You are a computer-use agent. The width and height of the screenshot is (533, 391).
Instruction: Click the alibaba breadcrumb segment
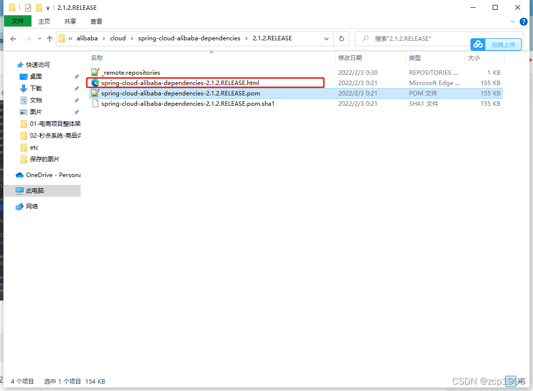coord(87,38)
